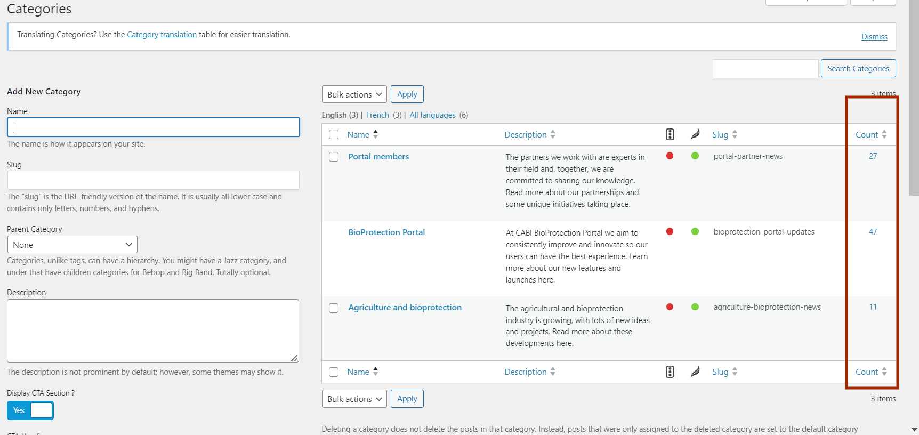Check the Portal members row checkbox
The image size is (919, 435).
click(334, 157)
